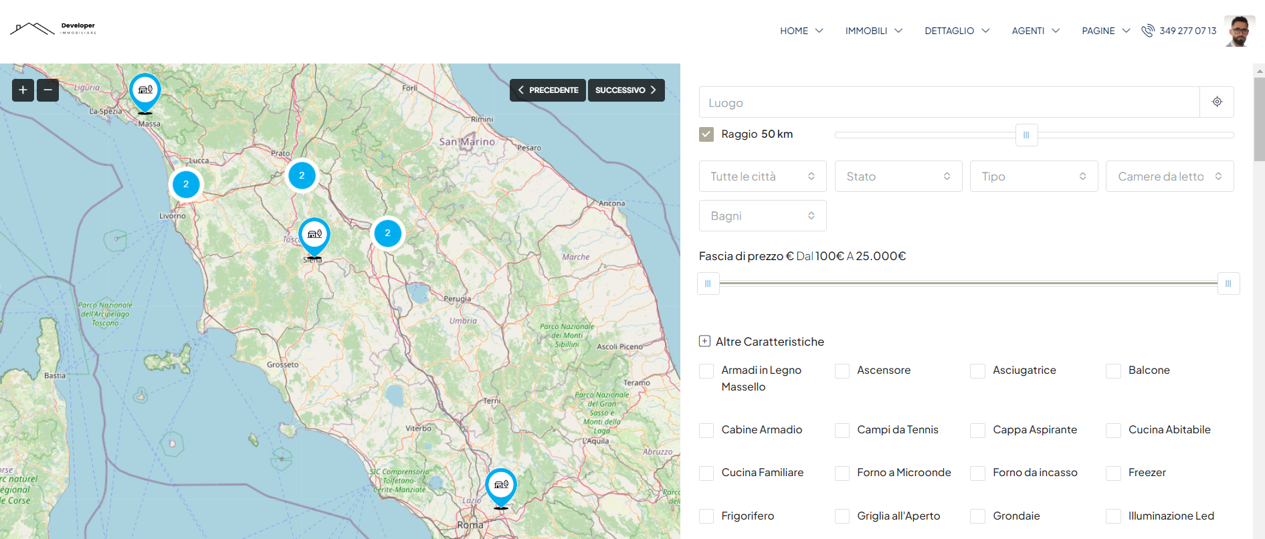Click the phone icon in header
The height and width of the screenshot is (539, 1265).
coord(1148,31)
